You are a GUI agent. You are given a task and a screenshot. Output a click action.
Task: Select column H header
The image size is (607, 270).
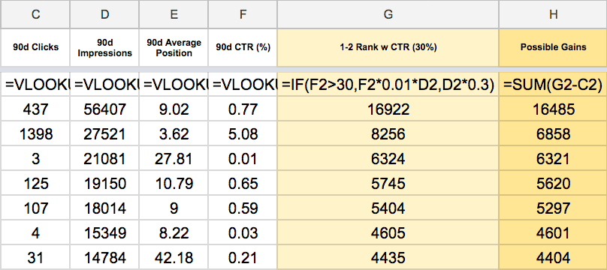pos(553,14)
